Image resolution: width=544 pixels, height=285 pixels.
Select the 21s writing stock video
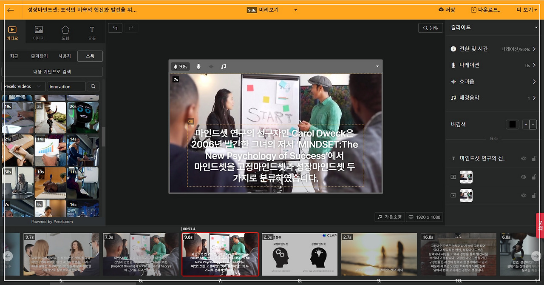coord(17,150)
